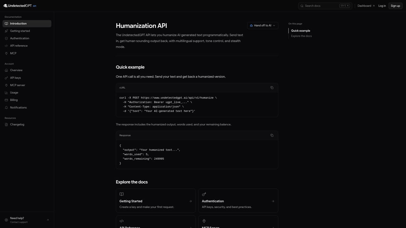Click the code brackets icon beside API reference
The width and height of the screenshot is (406, 228).
pos(6,46)
